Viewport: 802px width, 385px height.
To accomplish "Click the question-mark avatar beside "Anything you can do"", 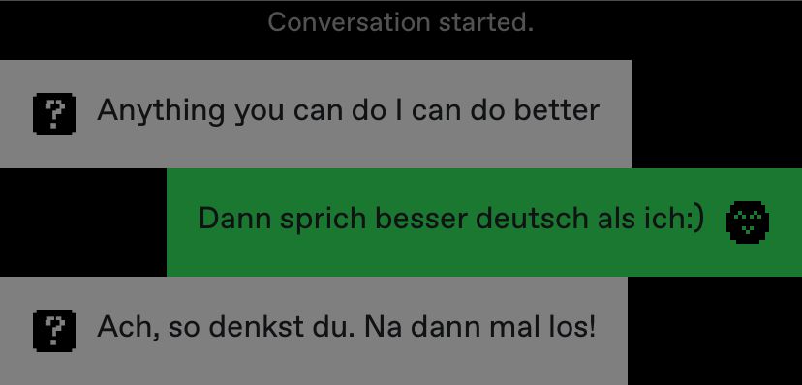I will (x=54, y=114).
